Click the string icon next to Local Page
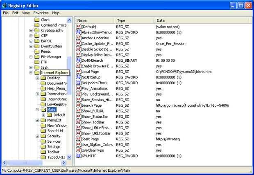Image resolution: width=254 pixels, height=175 pixels. point(79,72)
